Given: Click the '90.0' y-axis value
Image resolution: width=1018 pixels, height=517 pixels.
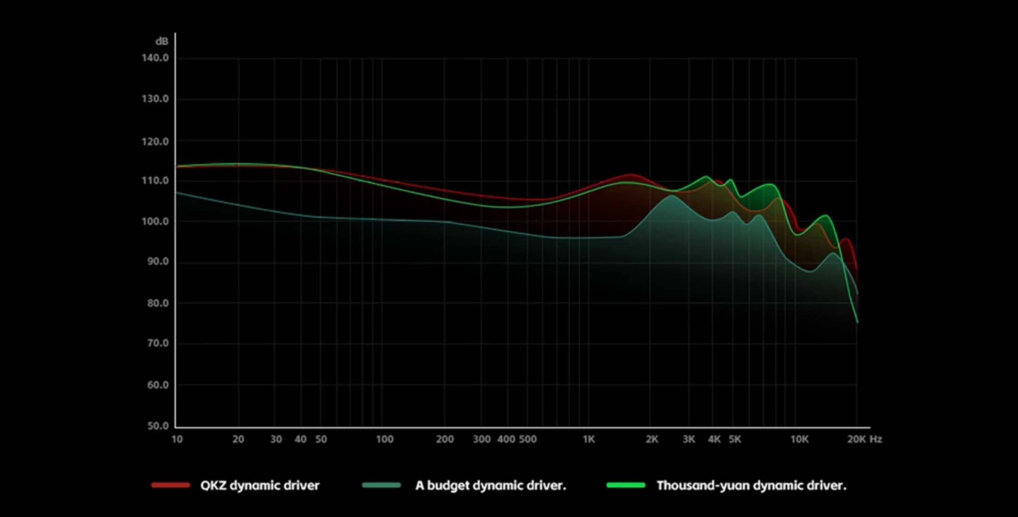Looking at the screenshot, I should (158, 261).
